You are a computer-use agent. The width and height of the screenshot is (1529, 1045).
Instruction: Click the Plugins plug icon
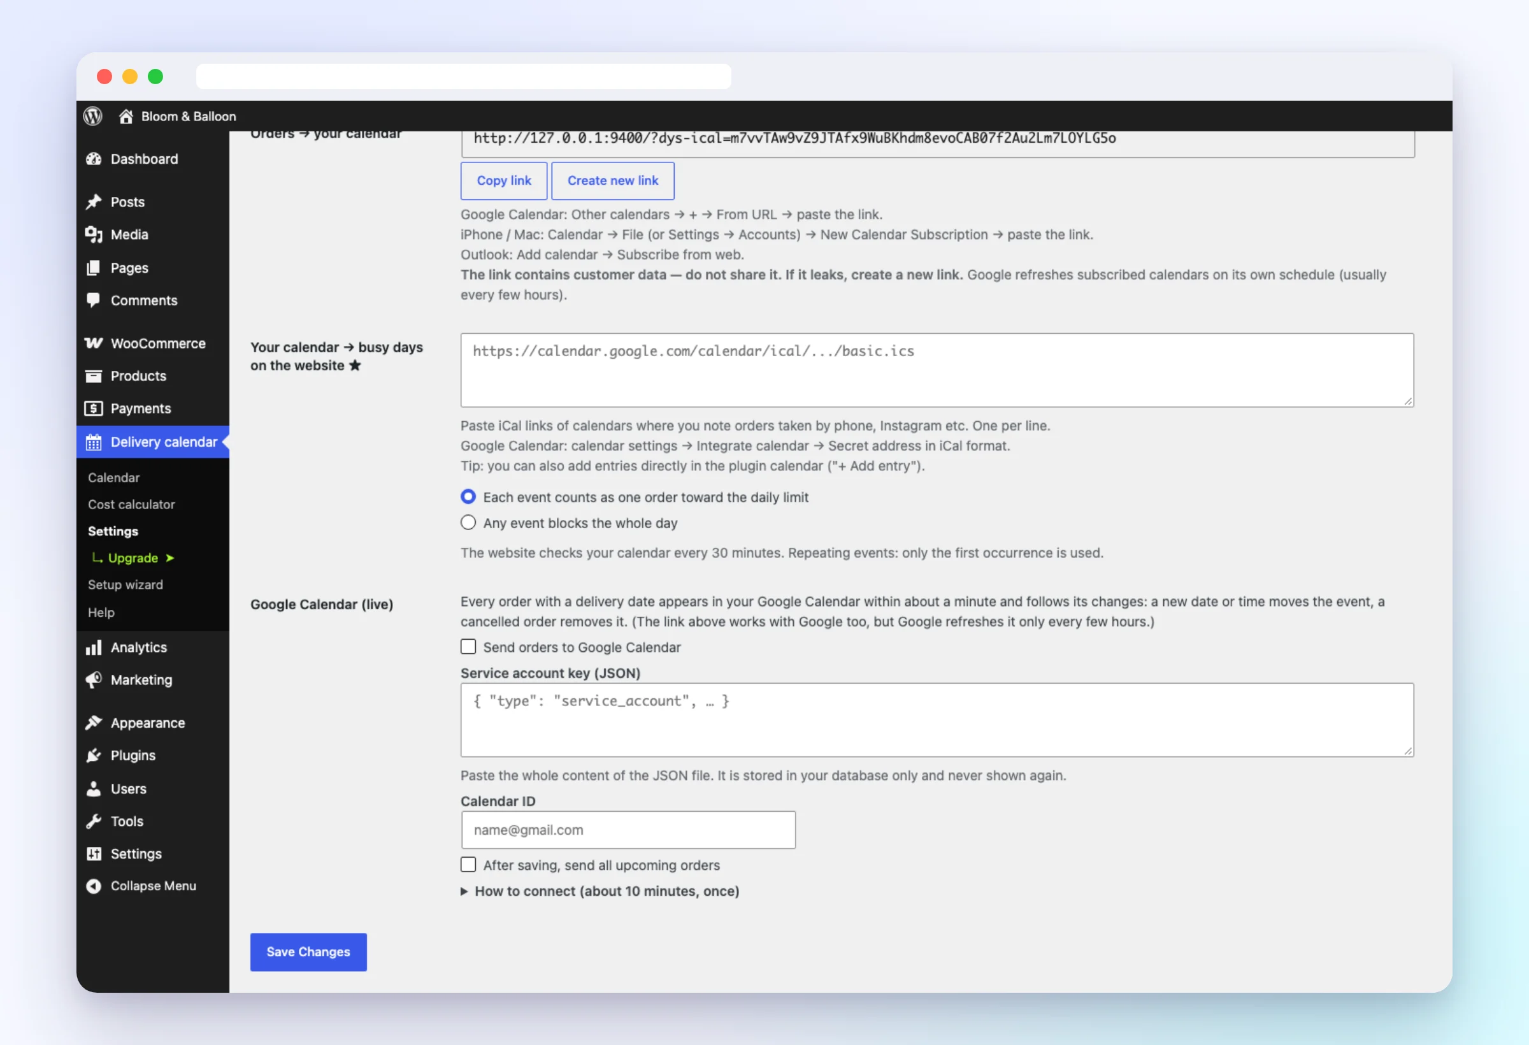[x=94, y=755]
